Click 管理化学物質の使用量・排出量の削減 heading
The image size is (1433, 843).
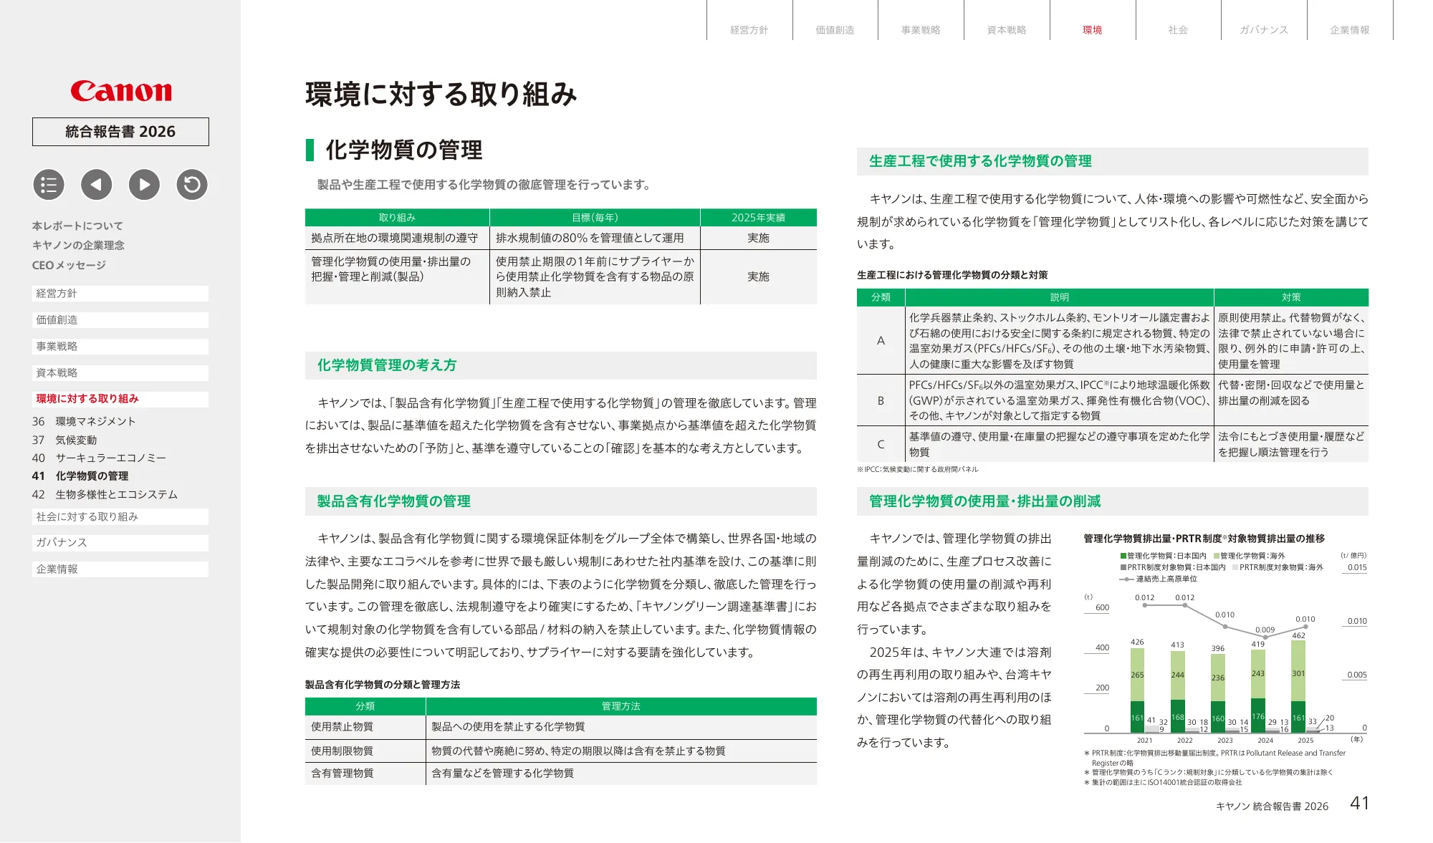[x=984, y=501]
